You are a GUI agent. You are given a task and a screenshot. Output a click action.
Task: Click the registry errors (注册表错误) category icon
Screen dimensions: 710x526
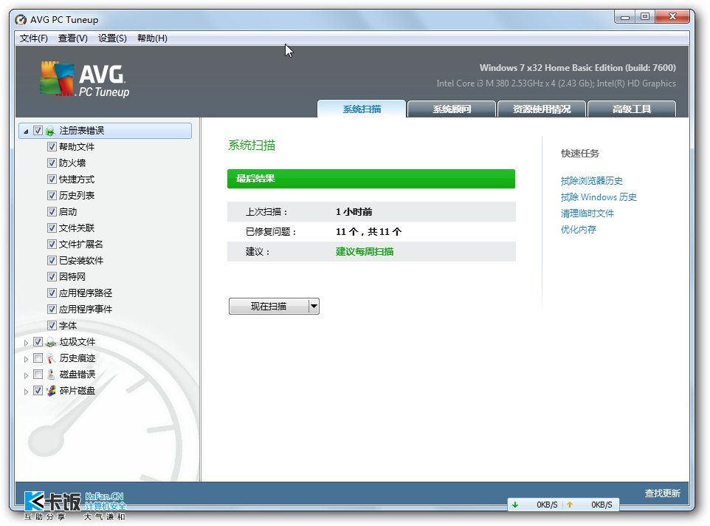point(50,131)
